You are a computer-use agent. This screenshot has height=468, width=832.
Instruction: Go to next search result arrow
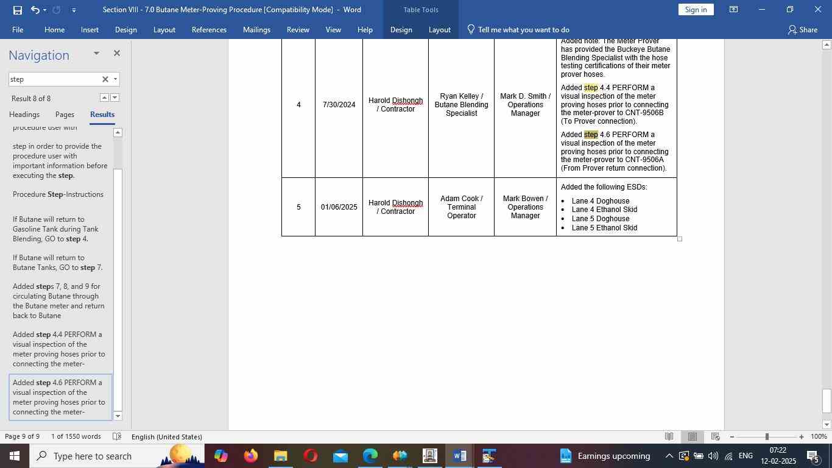coord(115,97)
